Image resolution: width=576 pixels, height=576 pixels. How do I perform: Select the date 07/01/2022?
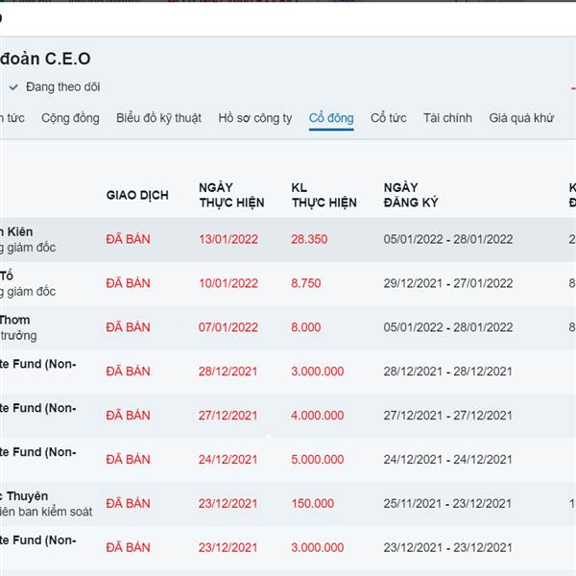228,327
